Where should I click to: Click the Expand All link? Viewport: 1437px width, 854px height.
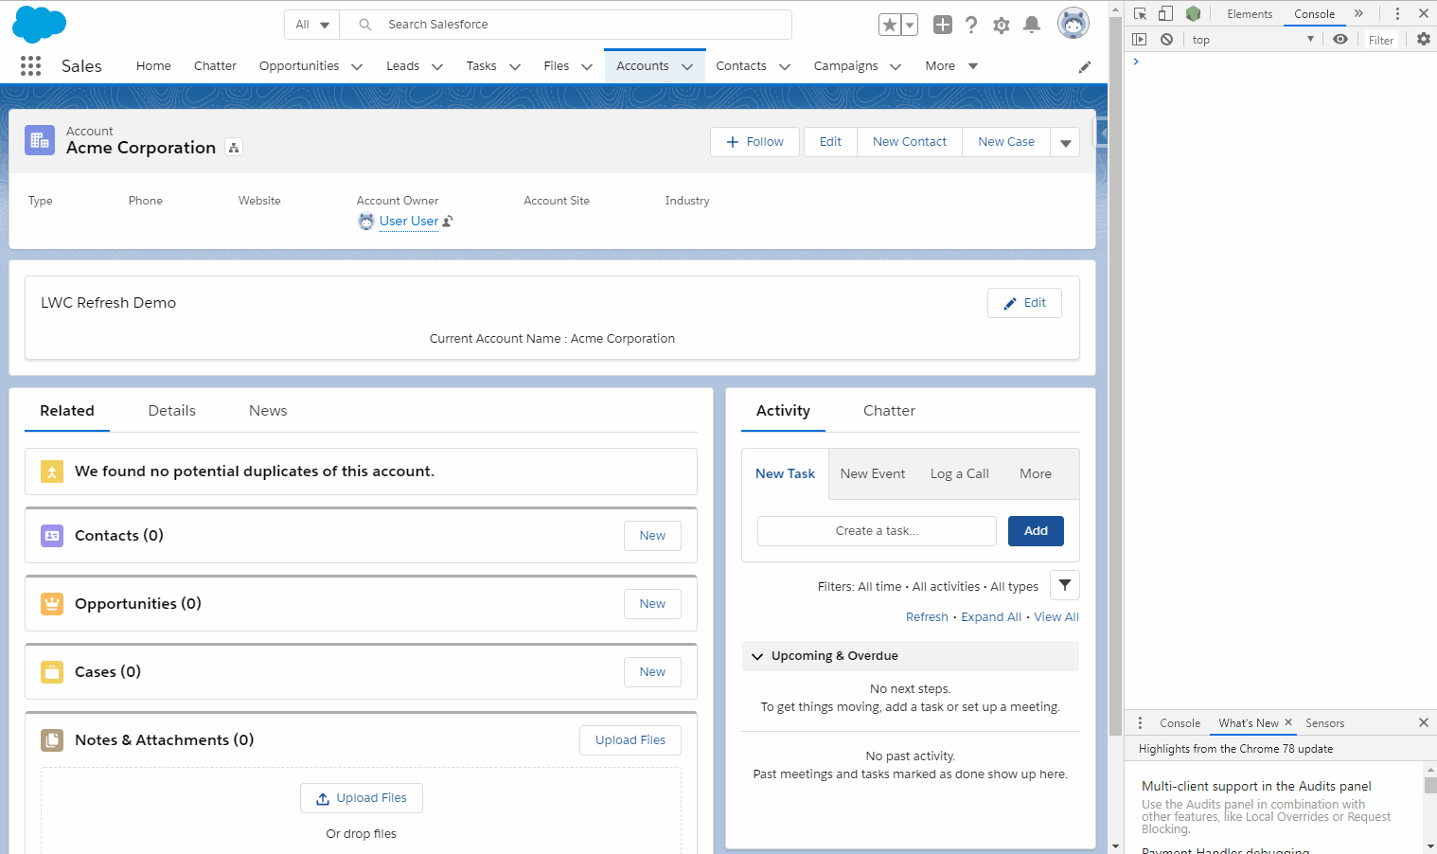[x=991, y=617]
